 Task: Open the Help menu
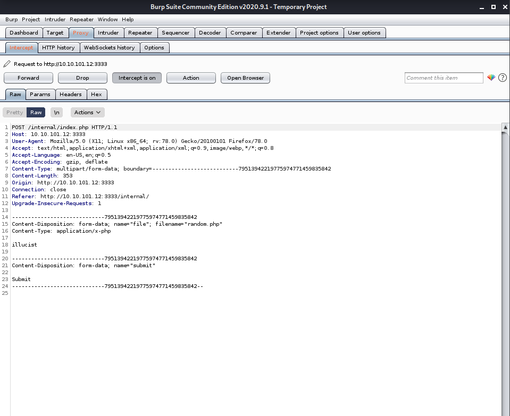128,20
